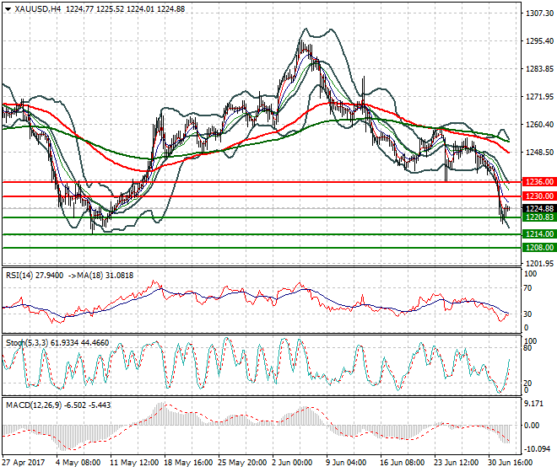Click the 27 Apr 2017 date label
The image size is (557, 472).
pos(23,462)
